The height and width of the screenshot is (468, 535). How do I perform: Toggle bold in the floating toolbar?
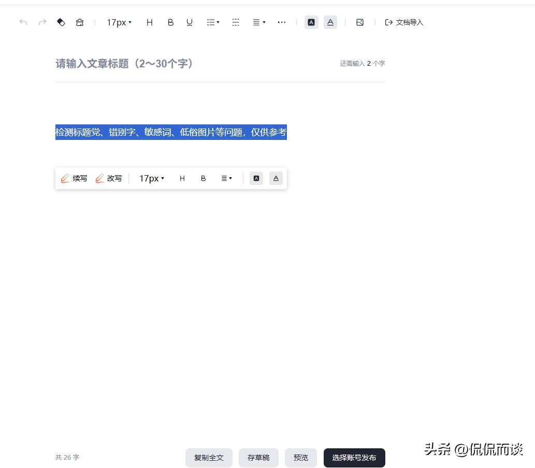[203, 178]
